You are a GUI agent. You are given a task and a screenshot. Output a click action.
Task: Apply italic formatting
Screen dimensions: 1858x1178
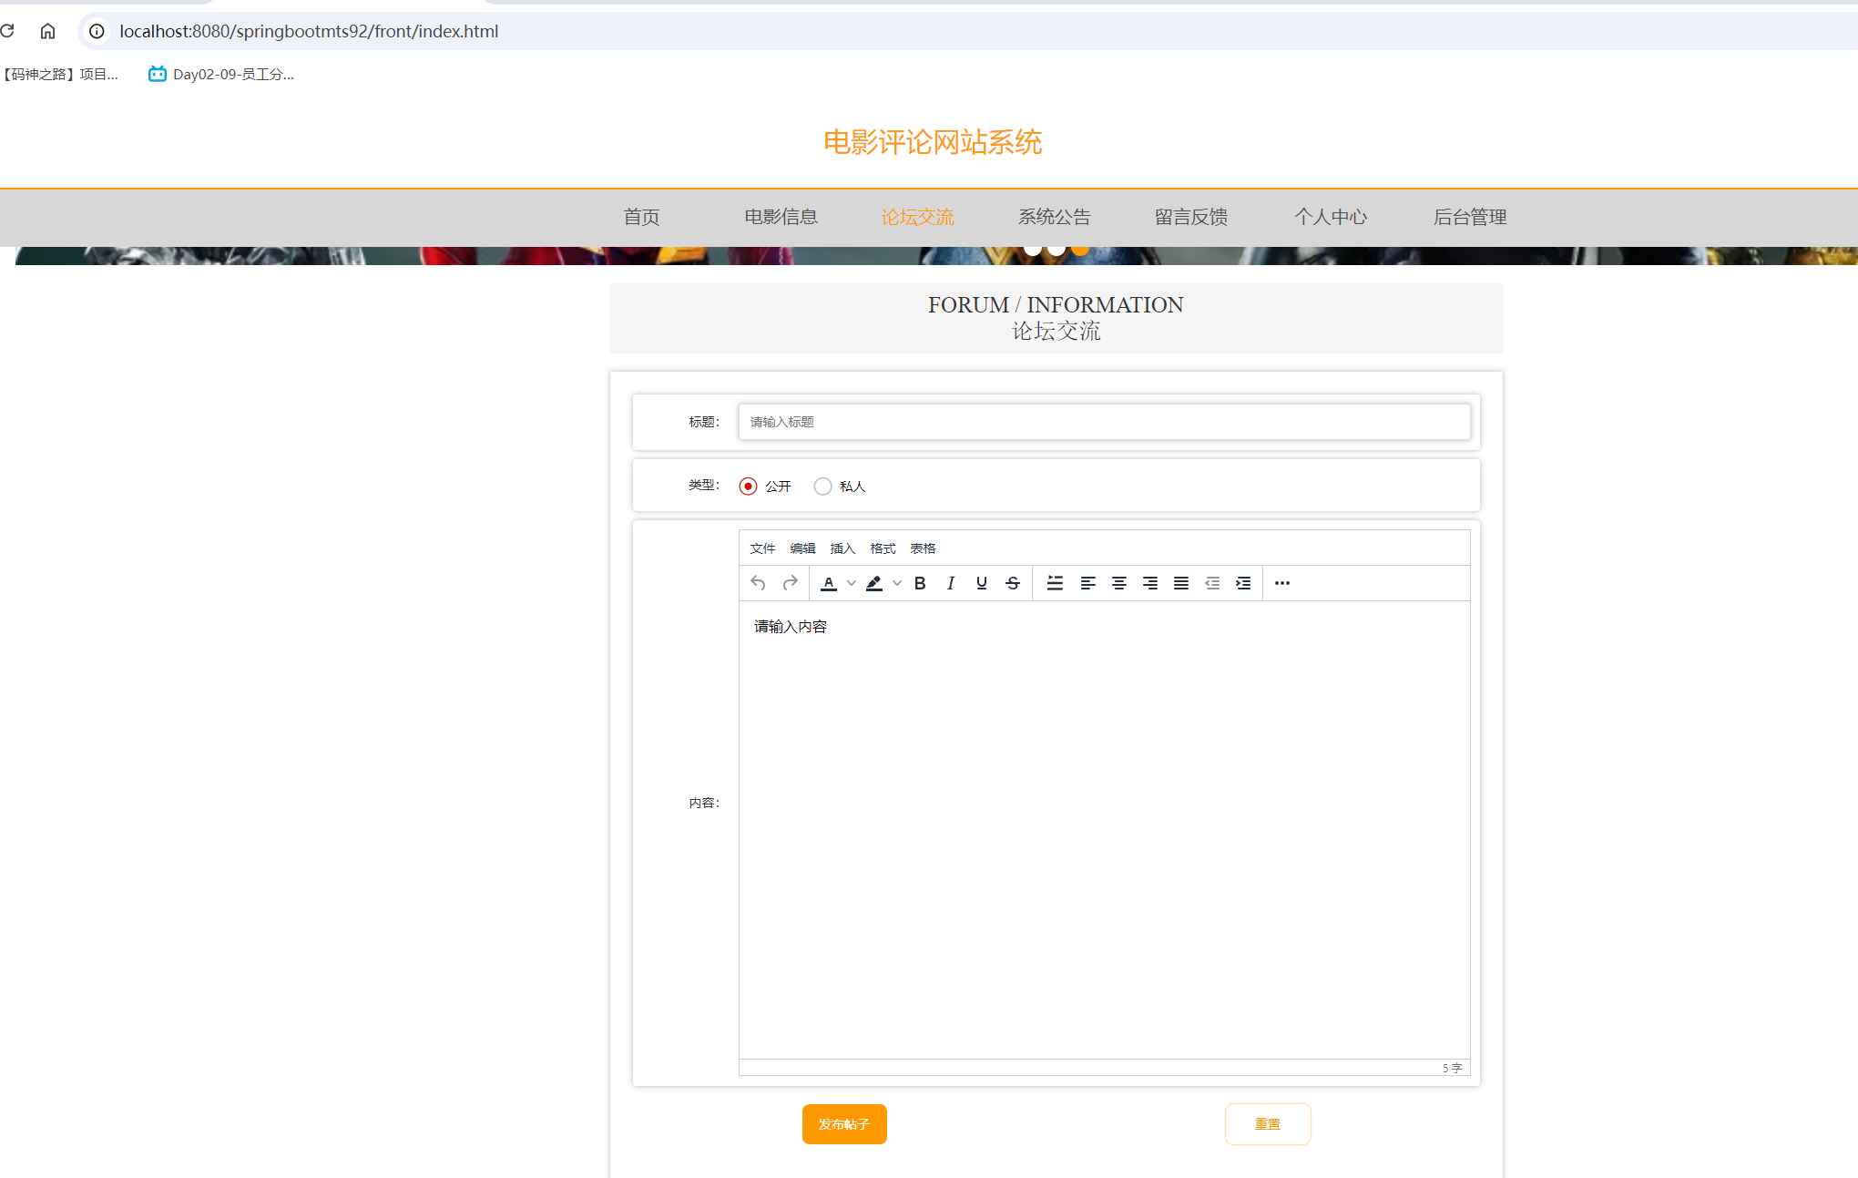951,583
